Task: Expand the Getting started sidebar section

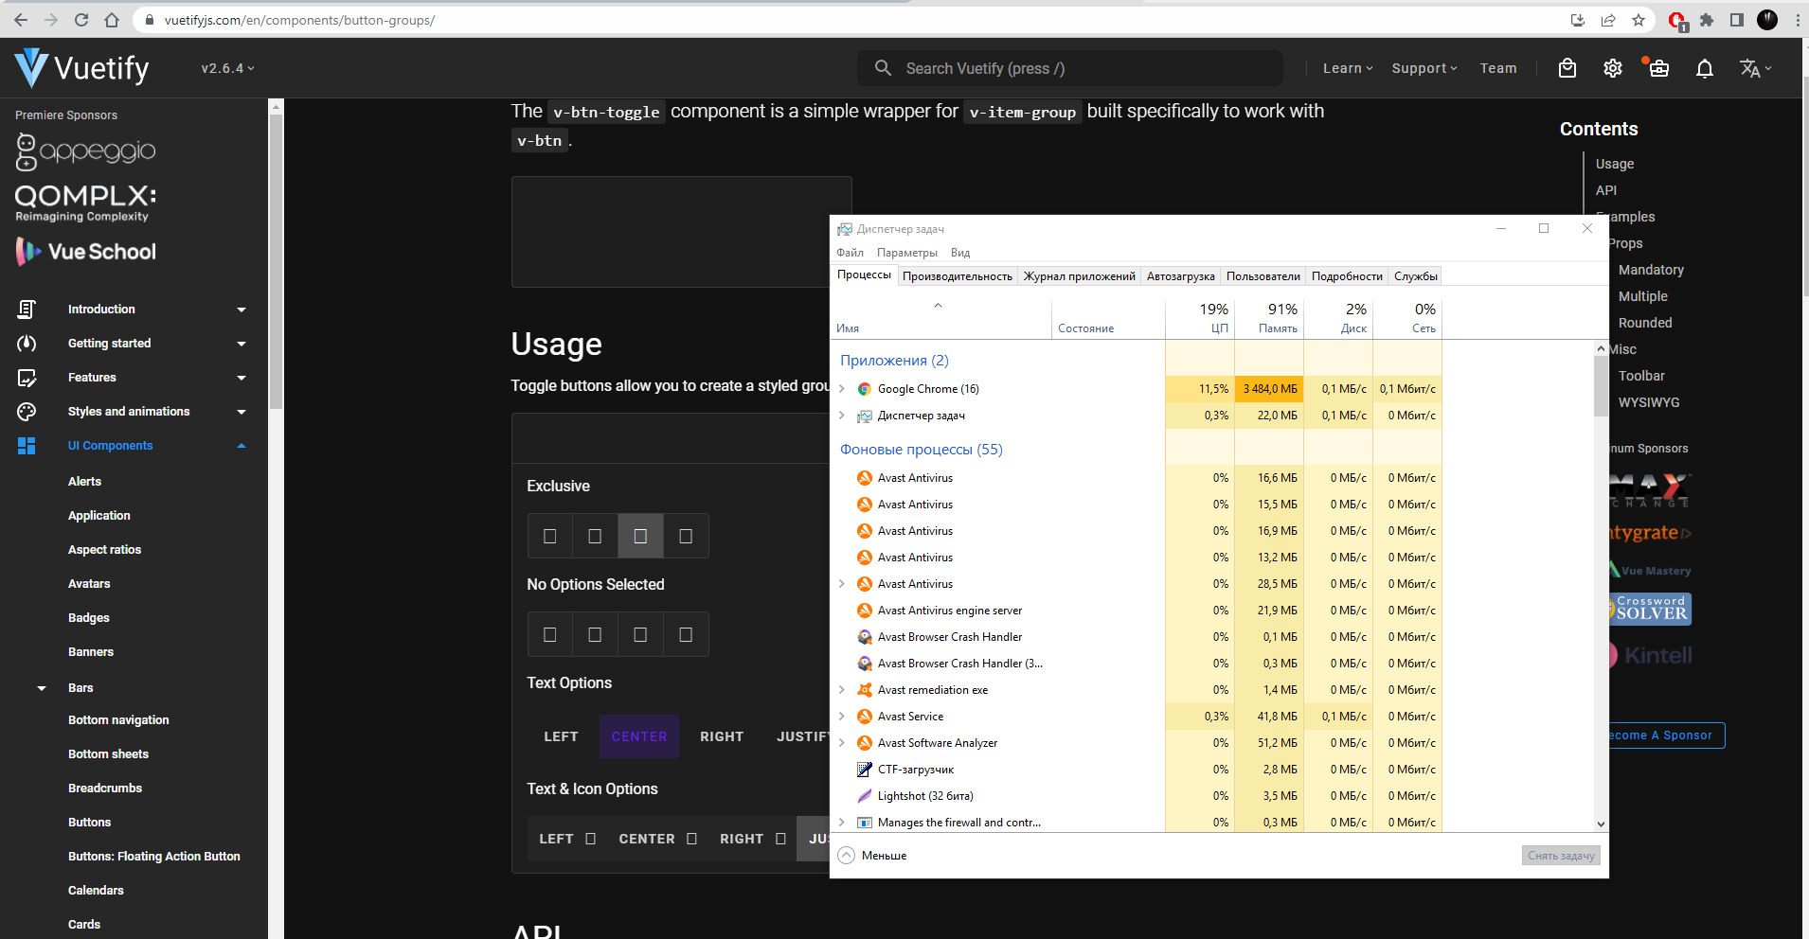Action: click(242, 344)
